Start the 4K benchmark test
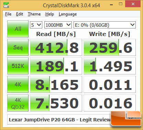The image size is (143, 130). (x=18, y=84)
